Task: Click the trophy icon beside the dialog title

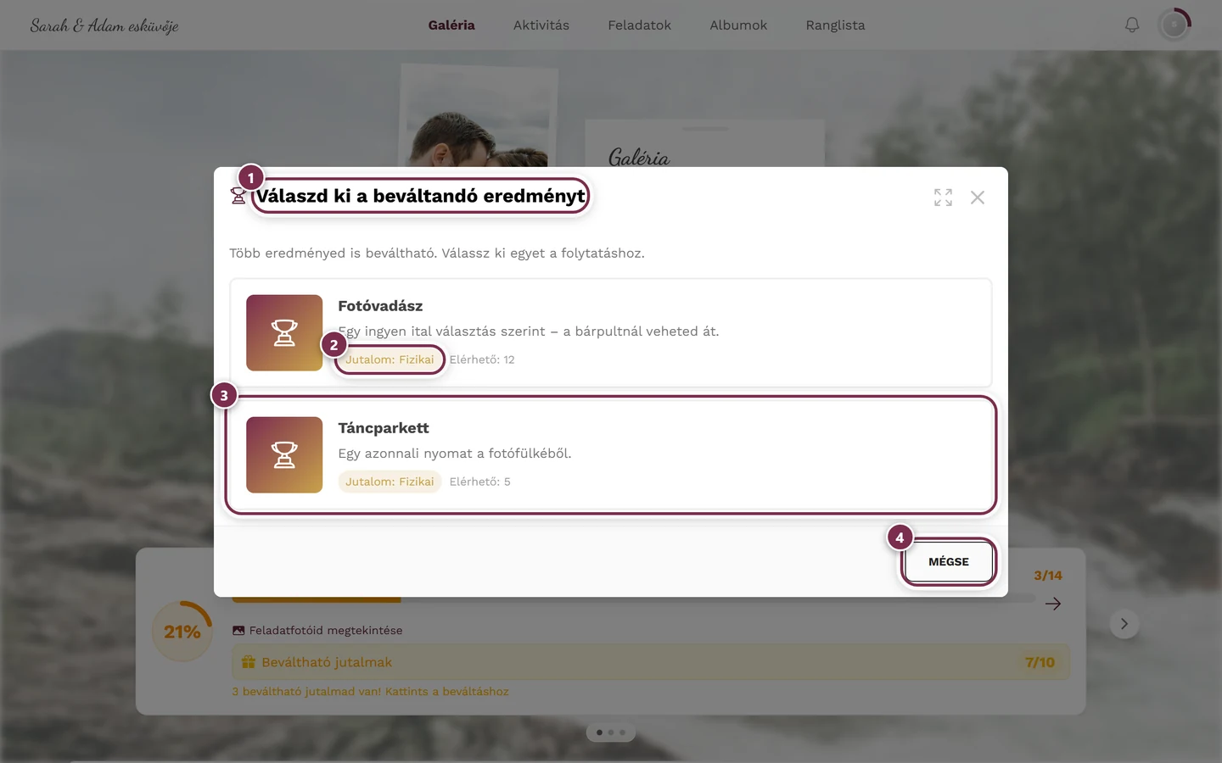Action: (x=238, y=196)
